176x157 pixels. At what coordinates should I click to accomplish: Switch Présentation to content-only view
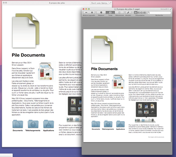(136, 13)
